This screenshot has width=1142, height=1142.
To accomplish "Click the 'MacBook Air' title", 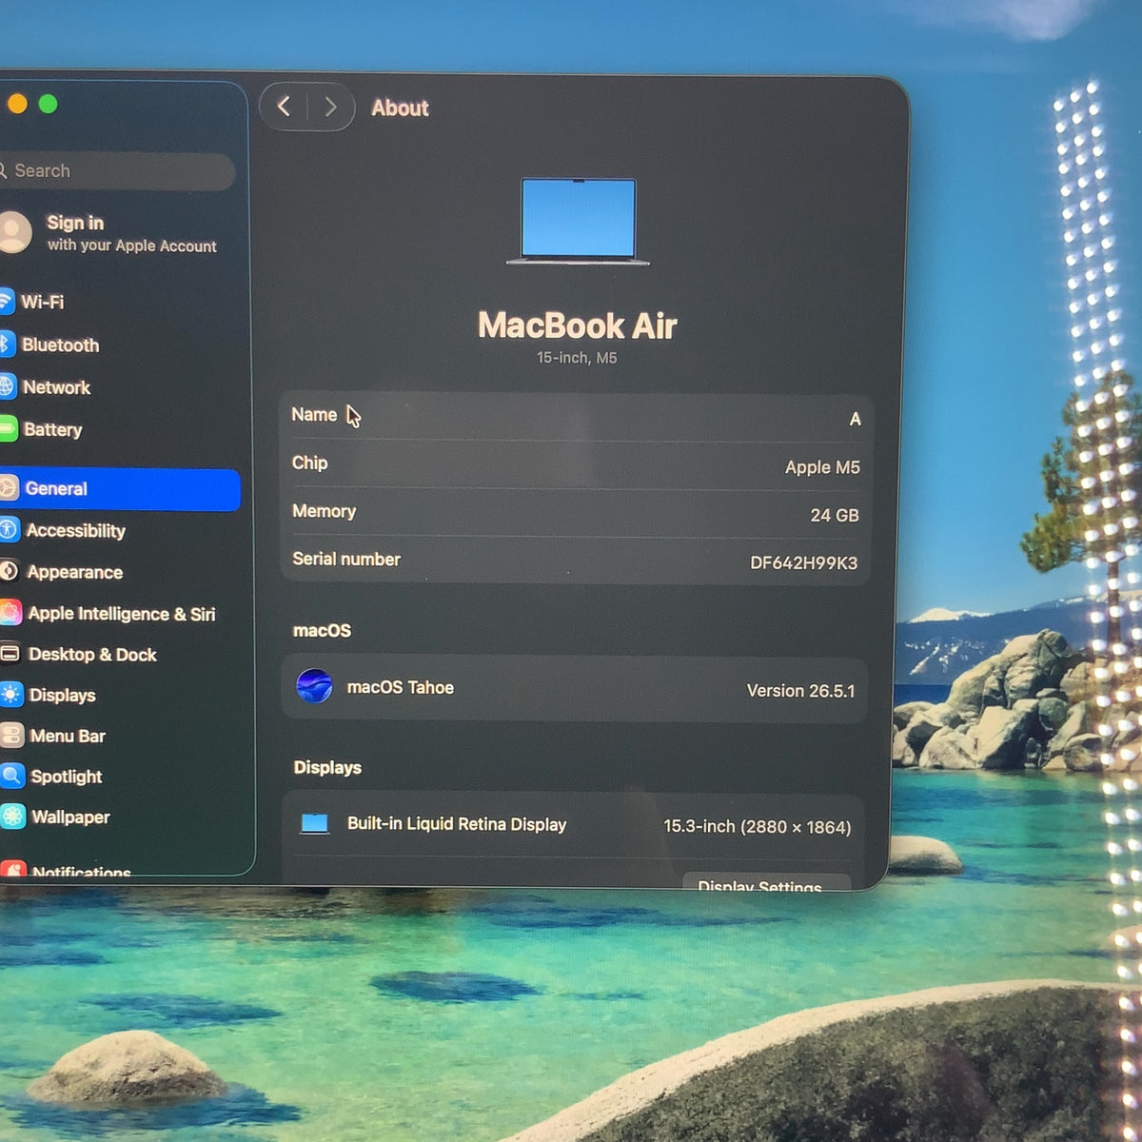I will pos(577,325).
